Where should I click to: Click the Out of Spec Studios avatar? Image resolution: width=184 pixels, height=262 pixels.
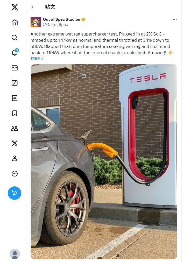[36, 22]
